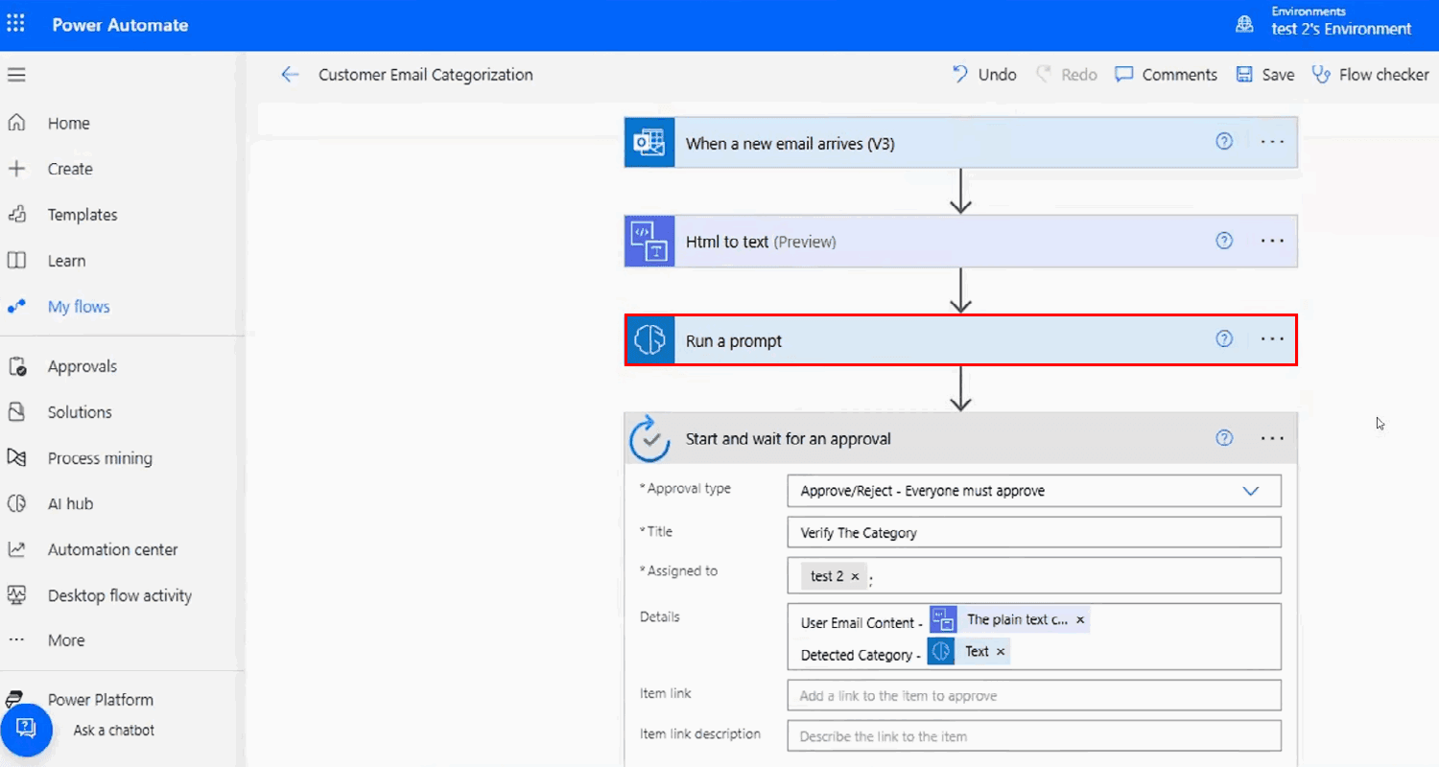This screenshot has height=767, width=1439.
Task: Click the Title field with Verify The Category
Action: point(1034,532)
